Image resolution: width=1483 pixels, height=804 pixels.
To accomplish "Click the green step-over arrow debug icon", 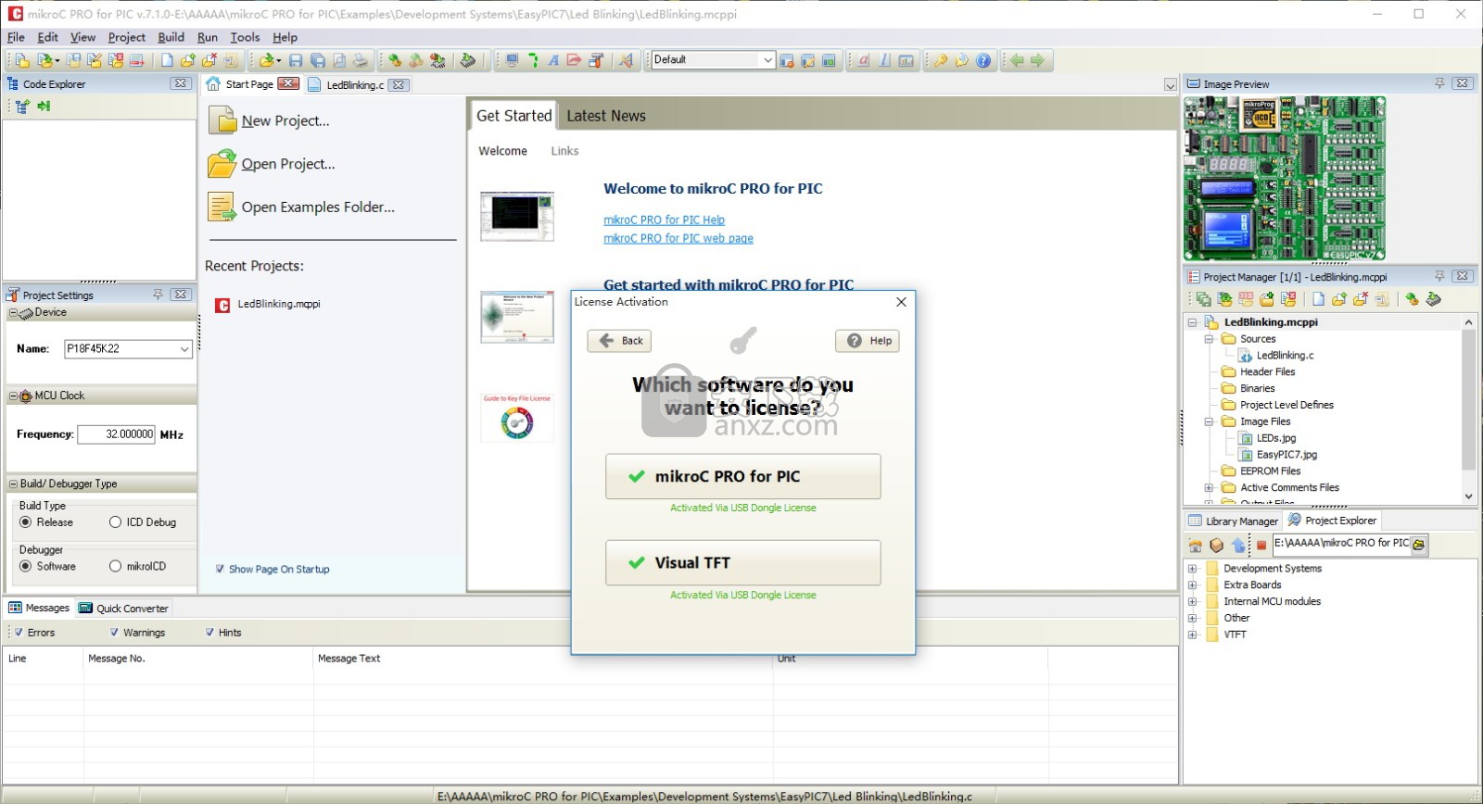I will (x=533, y=61).
